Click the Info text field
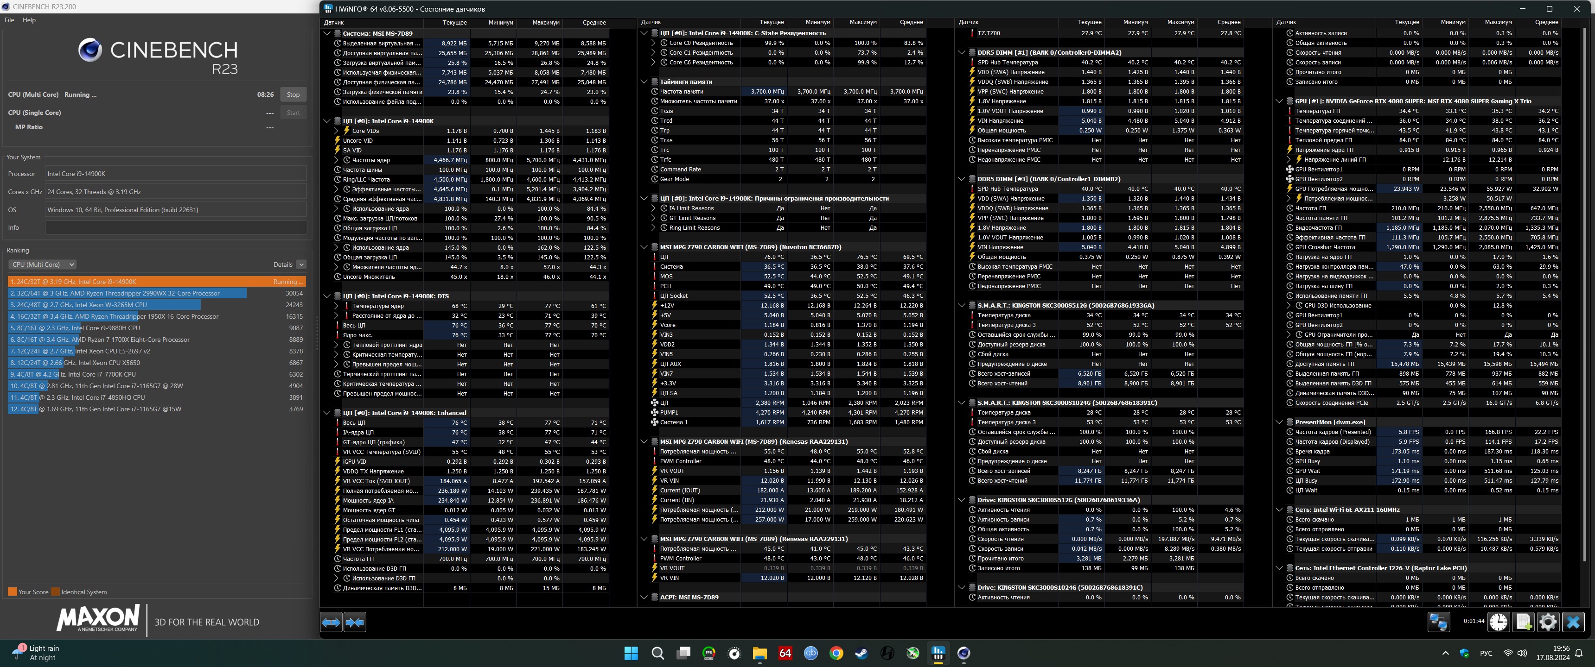This screenshot has width=1595, height=667. 176,228
